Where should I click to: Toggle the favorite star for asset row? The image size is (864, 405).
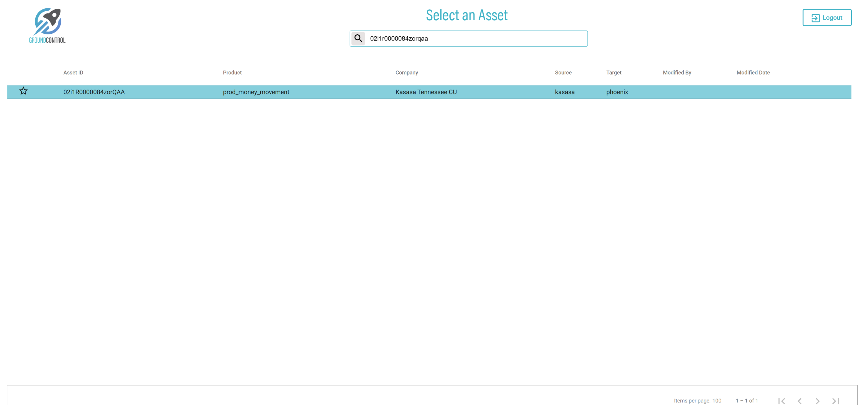23,91
